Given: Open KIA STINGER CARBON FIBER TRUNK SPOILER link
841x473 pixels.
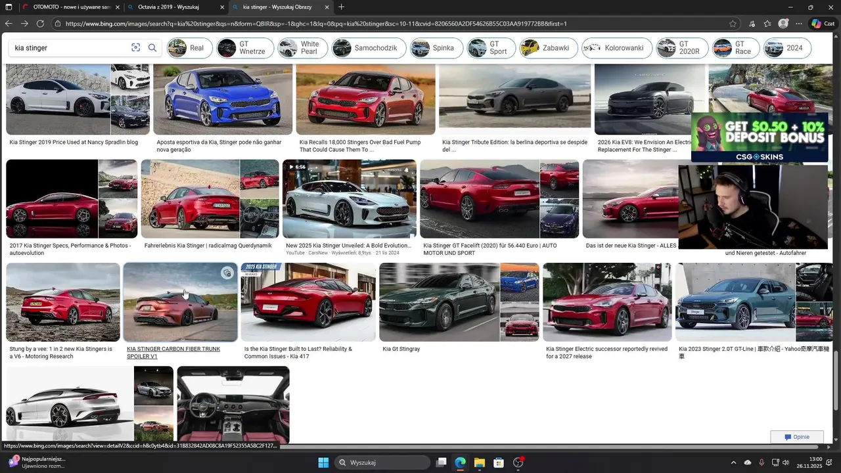Looking at the screenshot, I should [173, 352].
